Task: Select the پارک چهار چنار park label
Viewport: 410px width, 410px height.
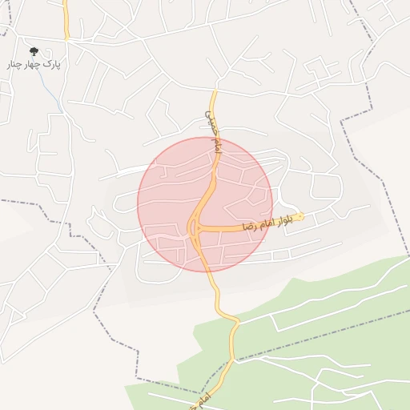Action: pyautogui.click(x=34, y=65)
